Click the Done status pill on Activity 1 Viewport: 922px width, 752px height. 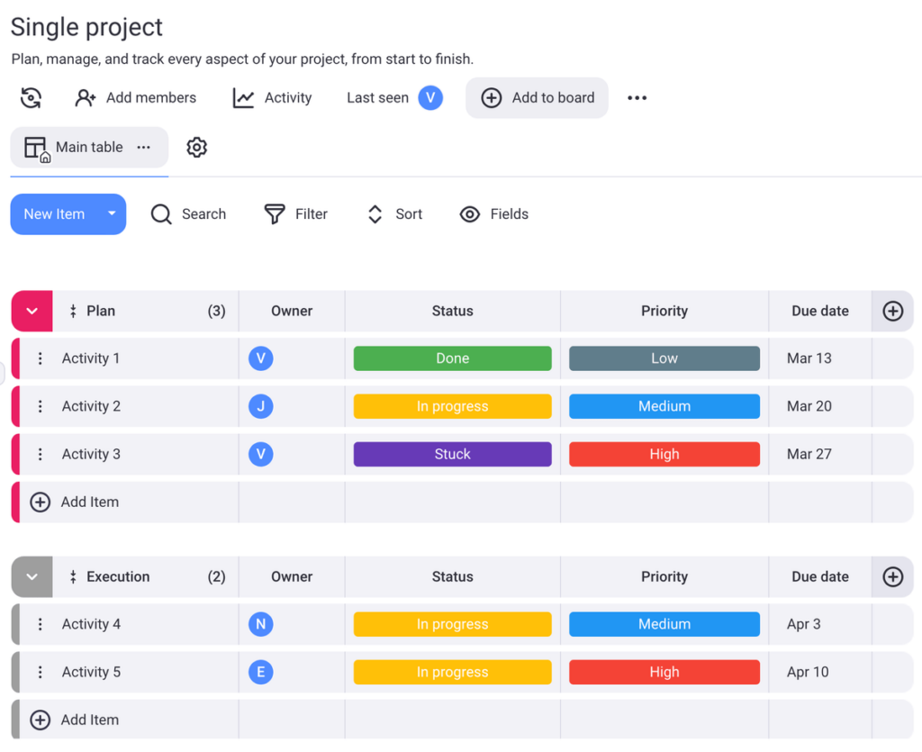click(x=452, y=358)
